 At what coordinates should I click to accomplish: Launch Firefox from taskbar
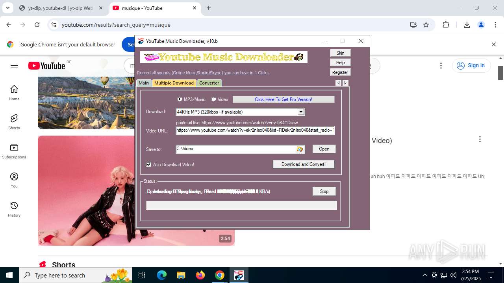tap(200, 275)
